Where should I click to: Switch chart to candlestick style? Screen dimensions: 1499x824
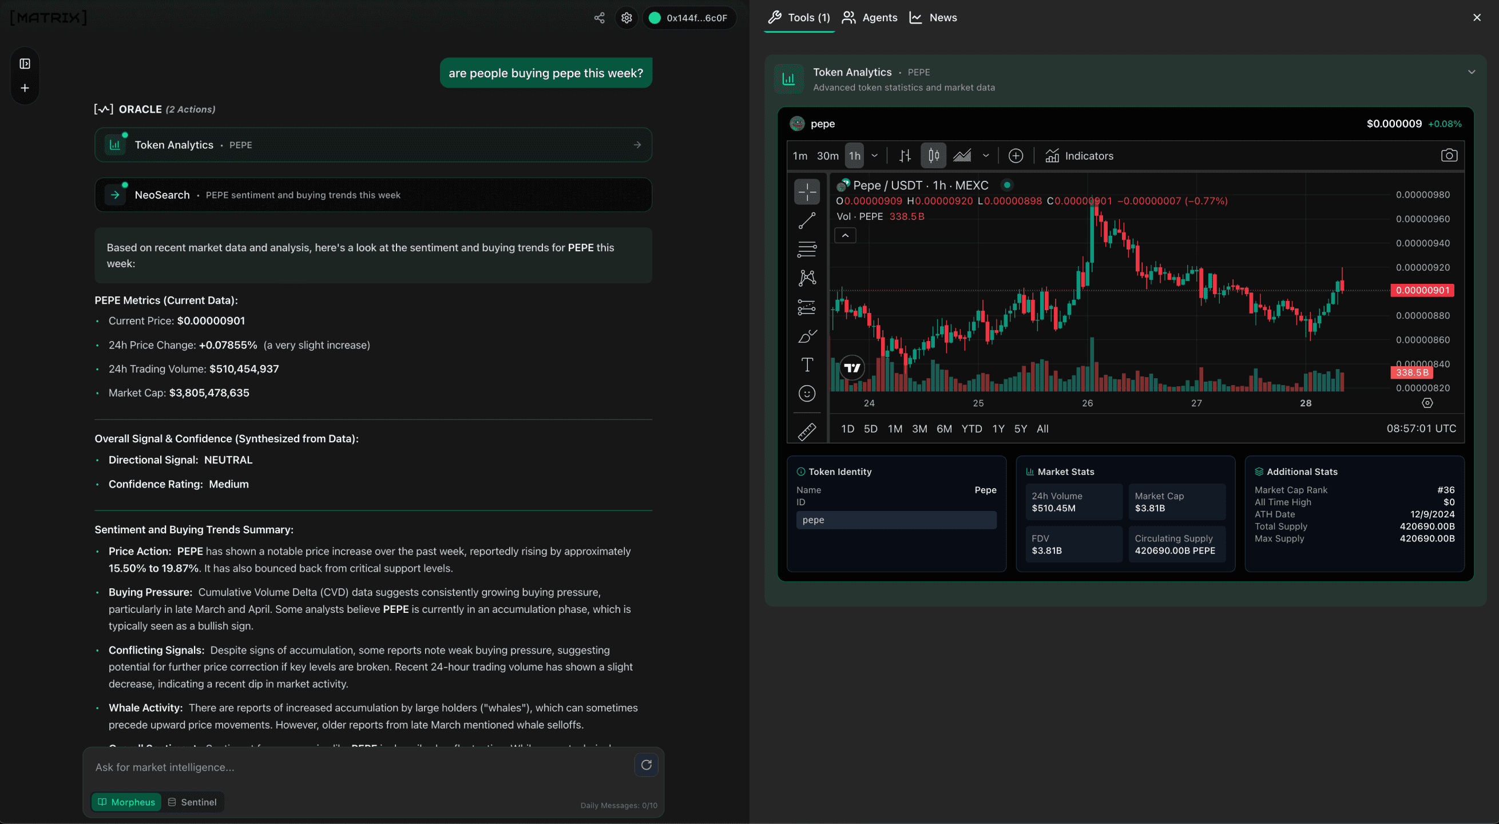pyautogui.click(x=933, y=155)
